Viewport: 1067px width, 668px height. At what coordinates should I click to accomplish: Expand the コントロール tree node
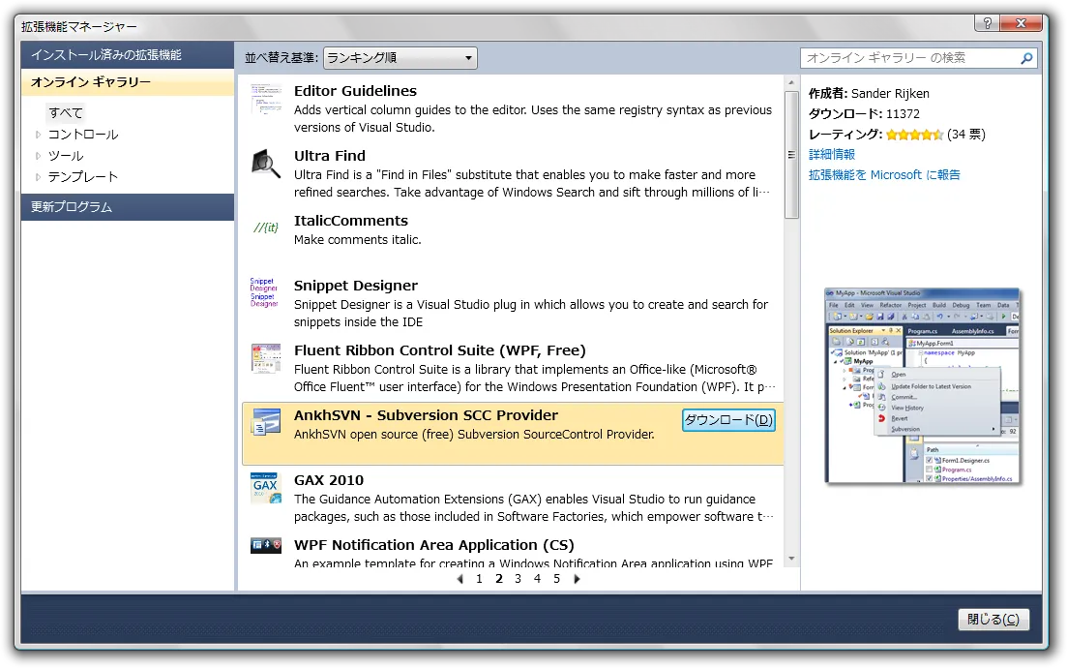pos(39,135)
